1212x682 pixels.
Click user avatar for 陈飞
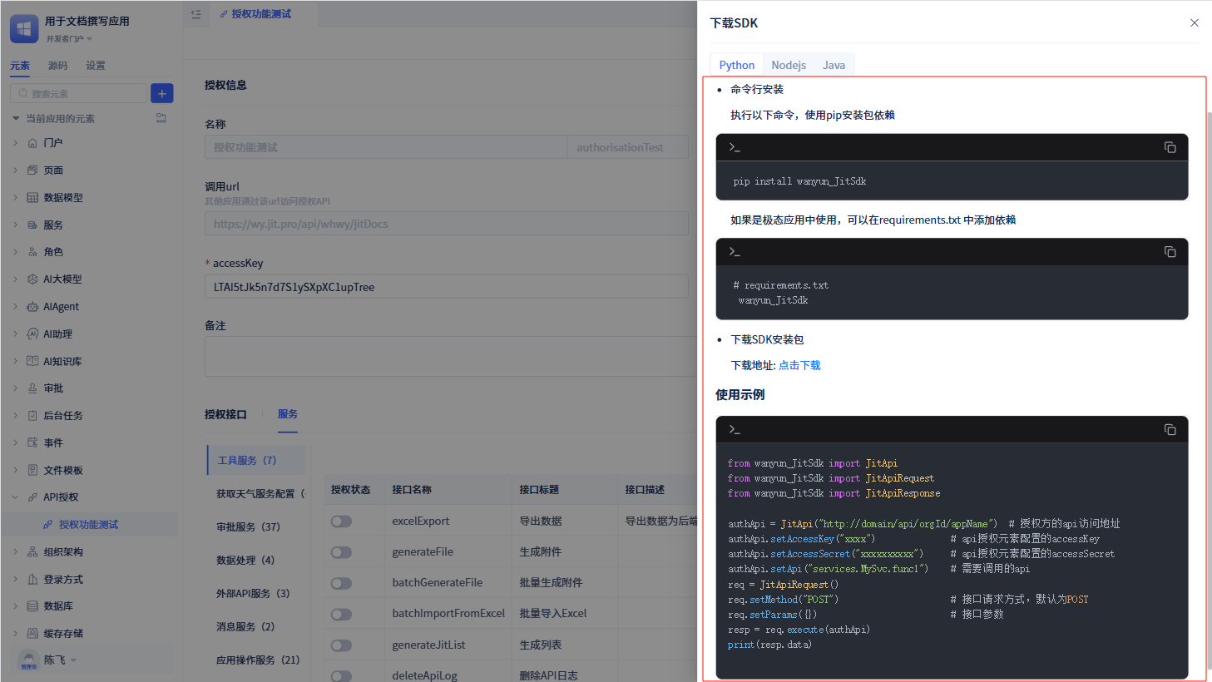pyautogui.click(x=29, y=660)
